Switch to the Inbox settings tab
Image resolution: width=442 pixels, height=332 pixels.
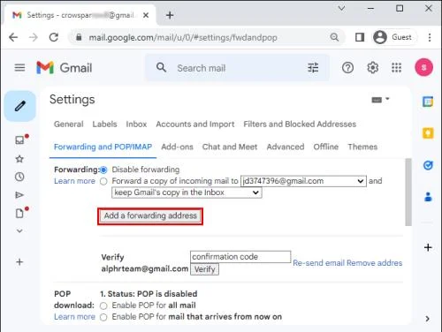click(x=136, y=124)
